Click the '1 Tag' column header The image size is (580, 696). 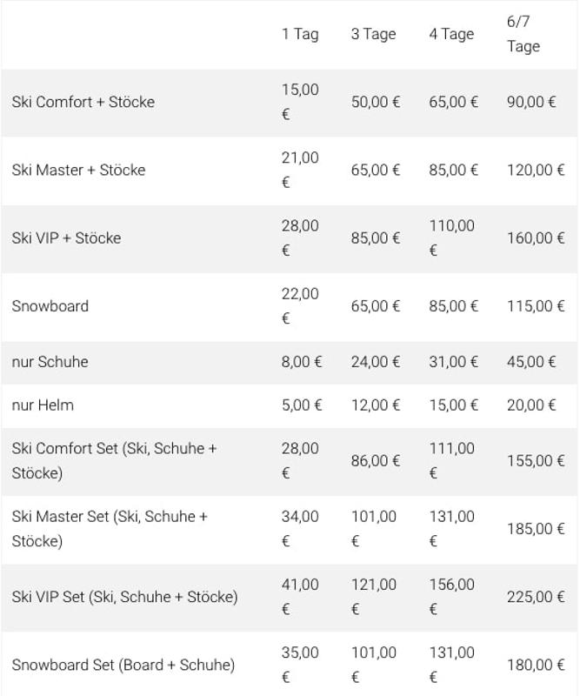pyautogui.click(x=300, y=34)
